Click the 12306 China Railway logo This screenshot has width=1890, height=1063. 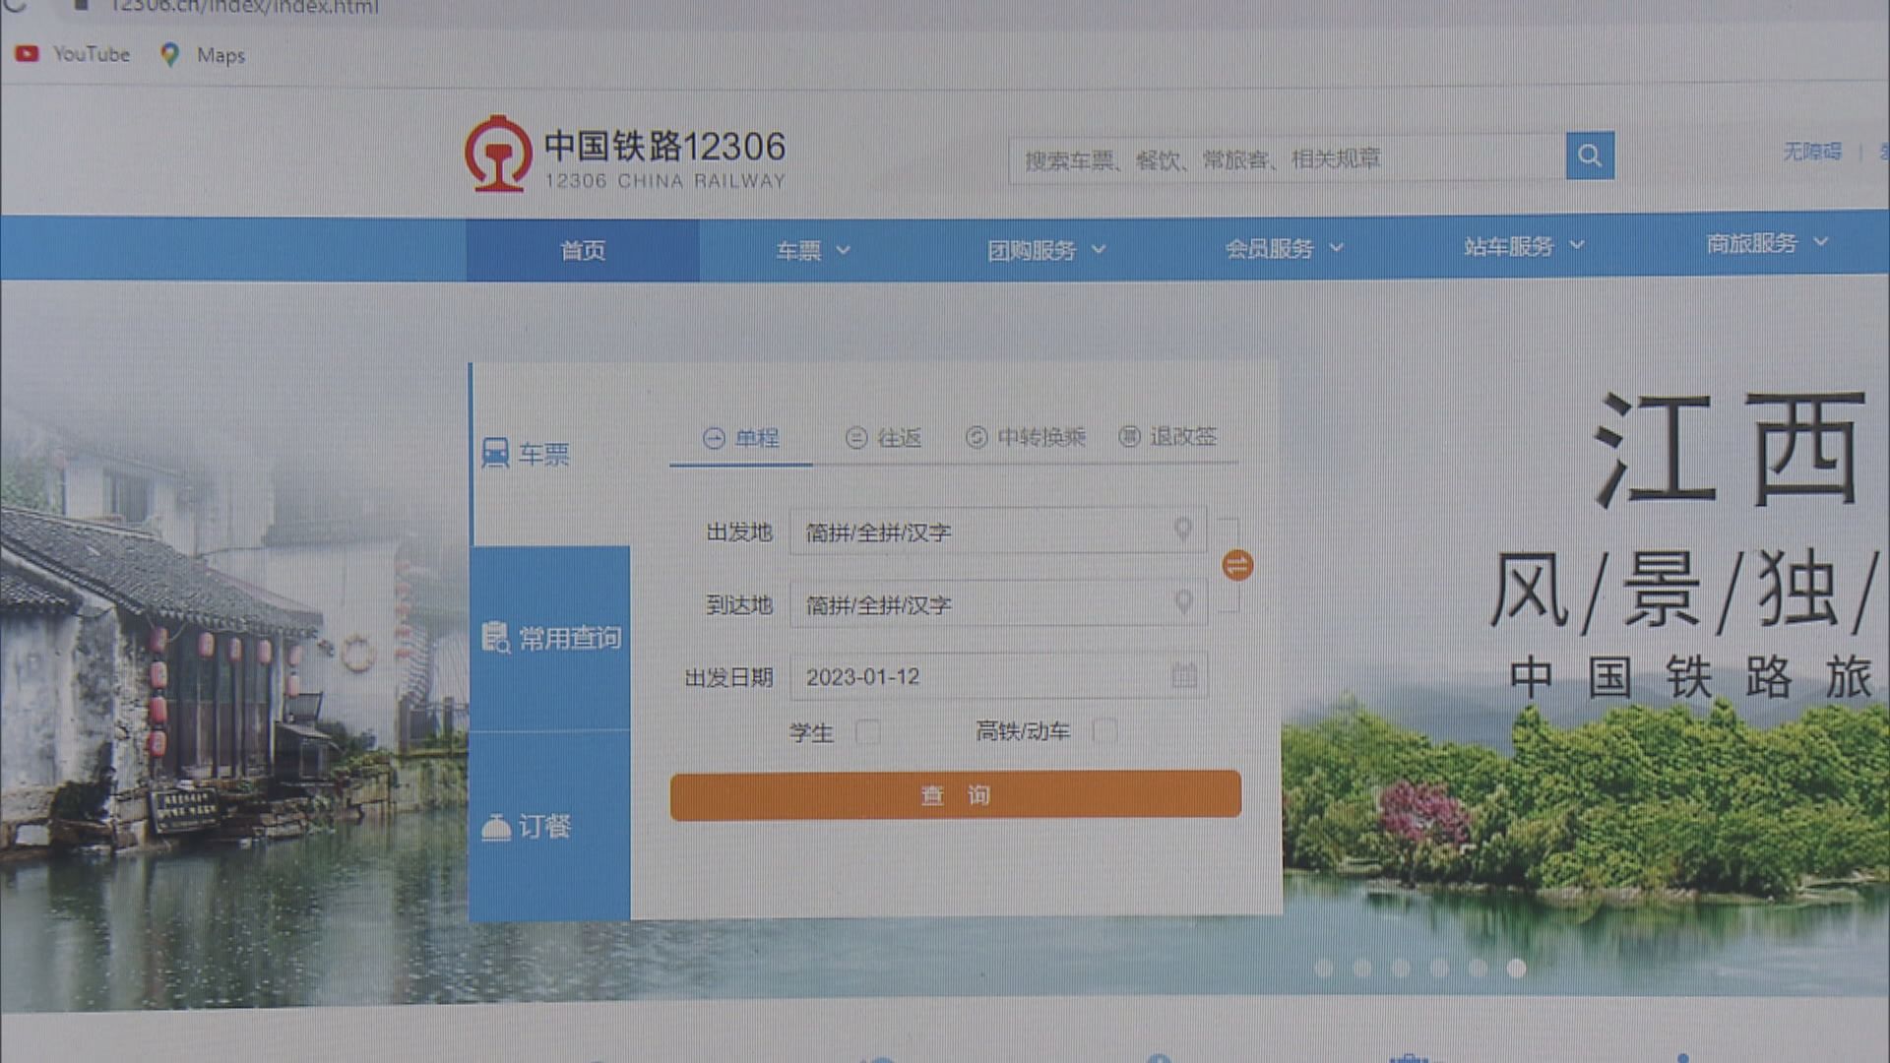(x=625, y=154)
